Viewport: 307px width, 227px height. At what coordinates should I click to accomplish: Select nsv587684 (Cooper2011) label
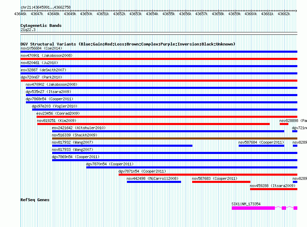point(261,142)
